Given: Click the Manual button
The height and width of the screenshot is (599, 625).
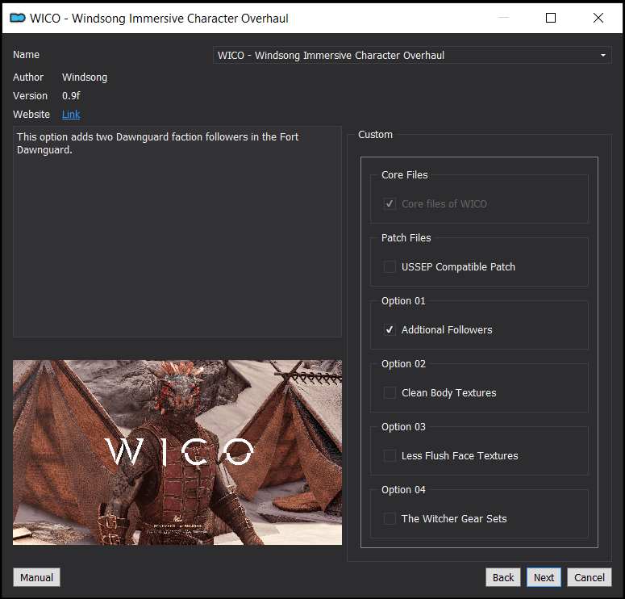Looking at the screenshot, I should 36,577.
